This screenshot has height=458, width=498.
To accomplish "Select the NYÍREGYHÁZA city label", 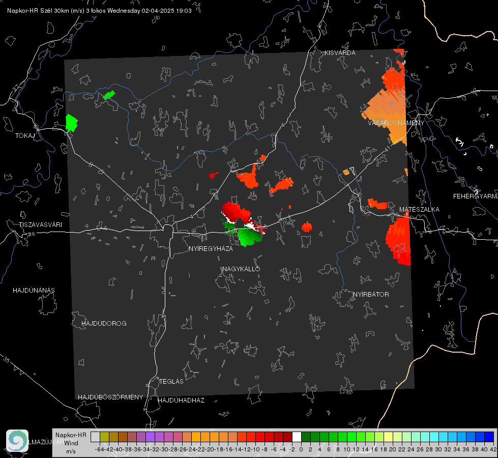I will 211,248.
